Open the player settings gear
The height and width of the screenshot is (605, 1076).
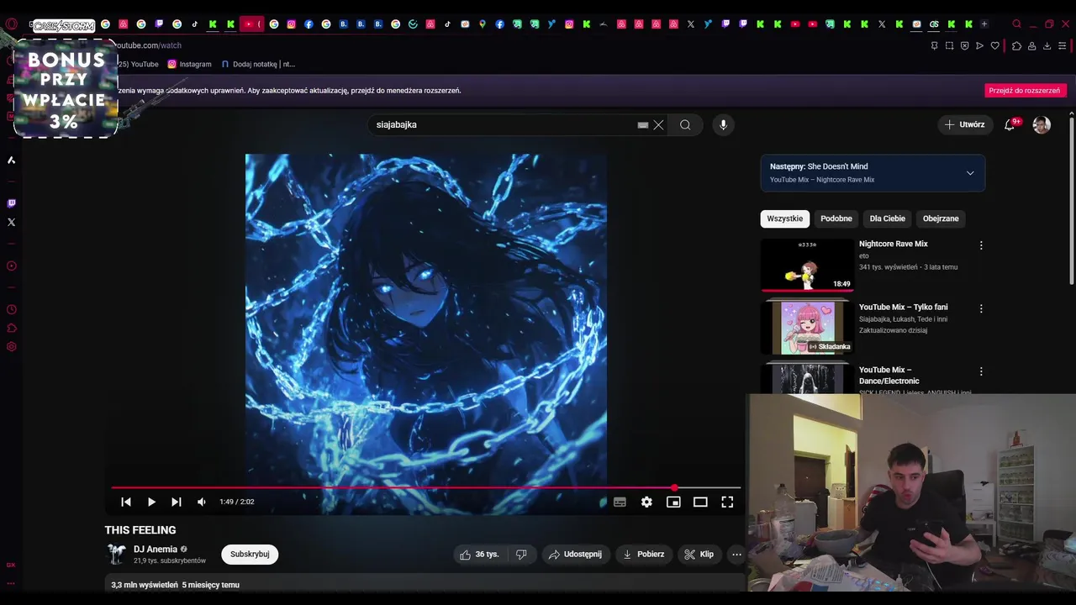tap(646, 502)
